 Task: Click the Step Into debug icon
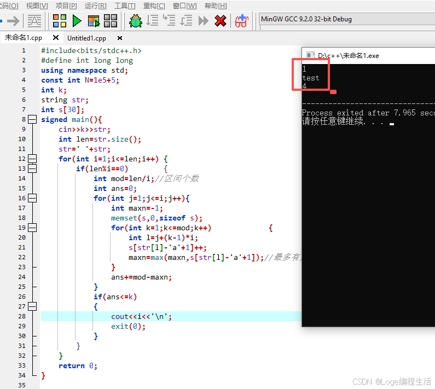click(x=169, y=20)
